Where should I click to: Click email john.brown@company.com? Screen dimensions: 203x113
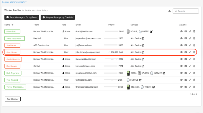(88, 52)
